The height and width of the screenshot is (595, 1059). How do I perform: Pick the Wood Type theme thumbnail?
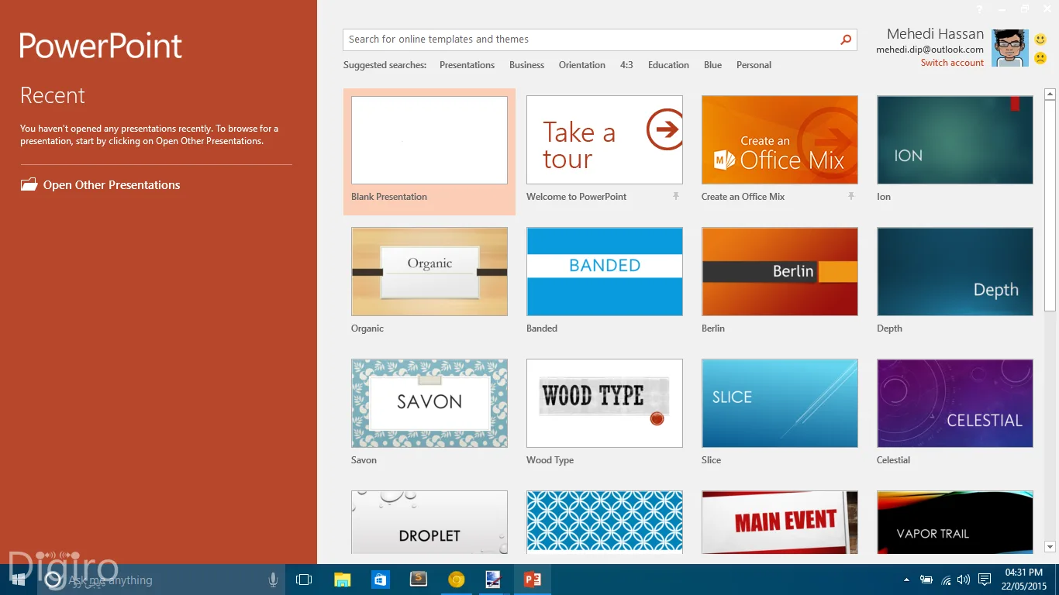tap(605, 404)
